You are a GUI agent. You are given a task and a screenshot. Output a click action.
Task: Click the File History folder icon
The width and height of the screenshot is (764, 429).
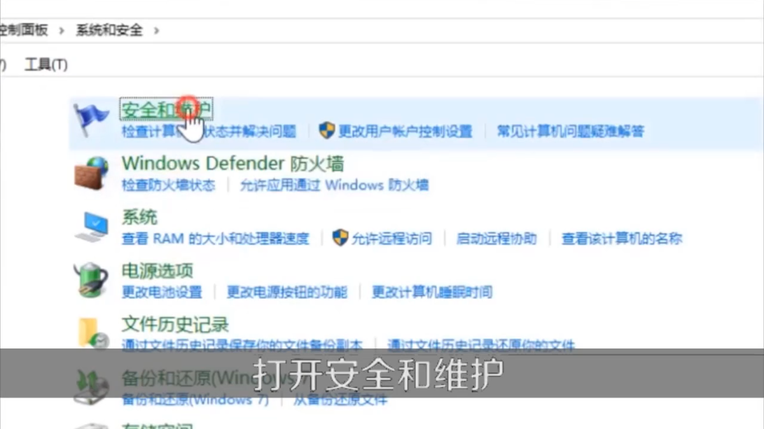point(92,332)
